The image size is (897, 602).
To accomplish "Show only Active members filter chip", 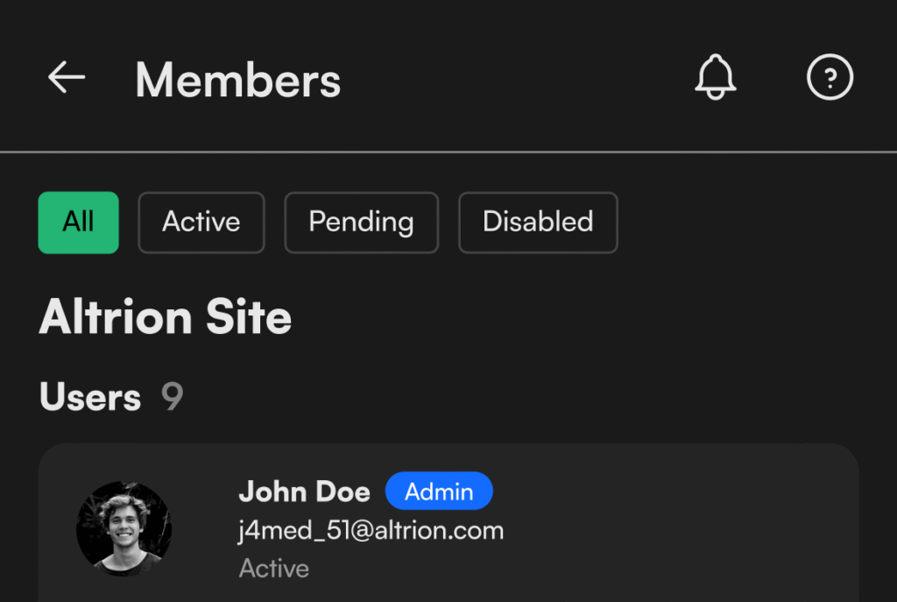I will 201,223.
